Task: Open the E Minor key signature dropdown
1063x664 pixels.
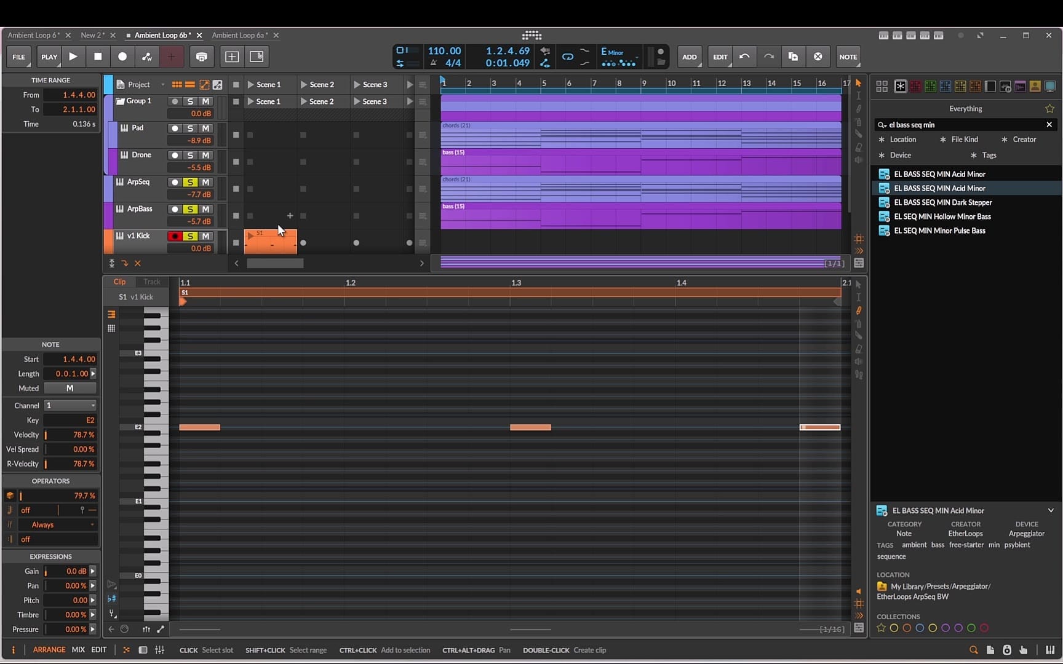Action: (619, 57)
